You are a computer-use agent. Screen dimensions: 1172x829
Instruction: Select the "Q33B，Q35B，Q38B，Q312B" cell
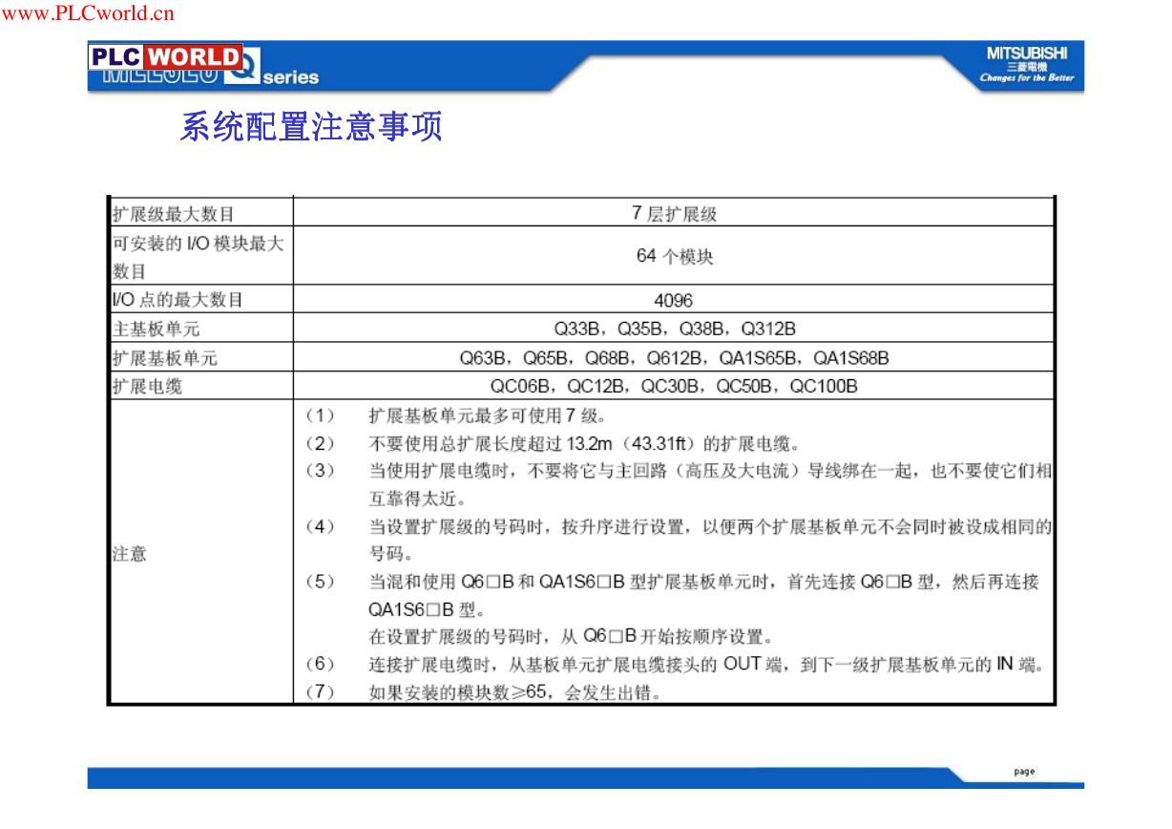click(674, 329)
